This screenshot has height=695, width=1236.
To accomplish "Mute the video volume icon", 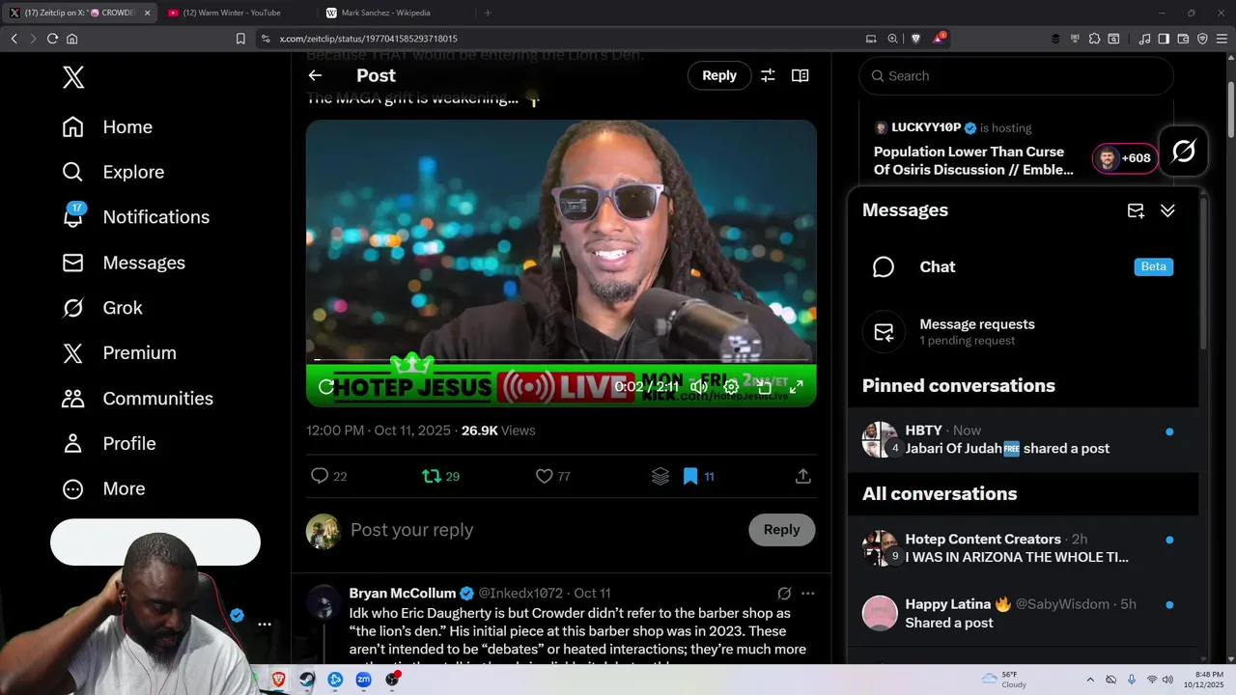I will tap(699, 387).
